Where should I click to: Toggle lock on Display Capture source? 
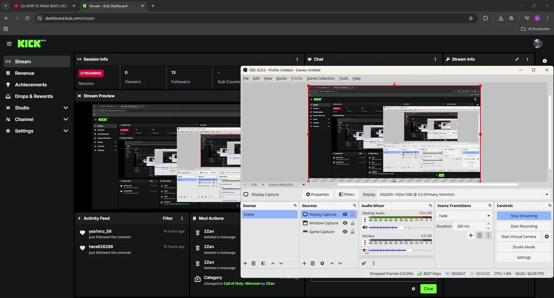coord(353,214)
